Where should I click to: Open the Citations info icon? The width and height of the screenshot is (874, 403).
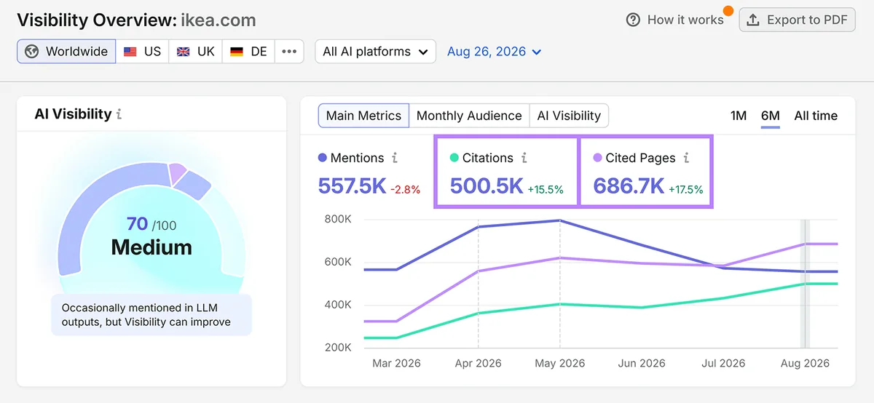[x=524, y=158]
